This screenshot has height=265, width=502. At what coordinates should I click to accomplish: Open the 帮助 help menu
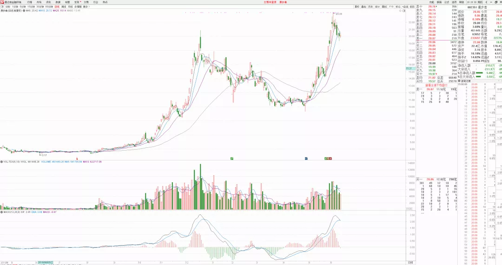[462, 2]
